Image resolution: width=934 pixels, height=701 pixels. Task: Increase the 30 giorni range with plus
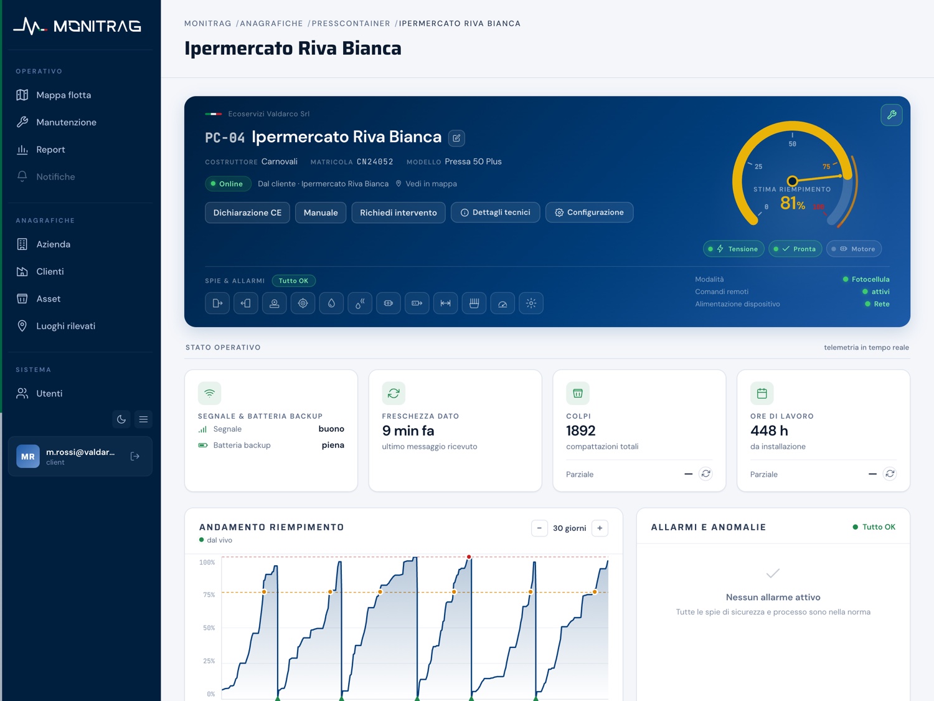(600, 528)
